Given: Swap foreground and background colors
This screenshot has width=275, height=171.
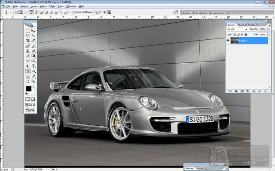Looking at the screenshot, I should (x=34, y=87).
